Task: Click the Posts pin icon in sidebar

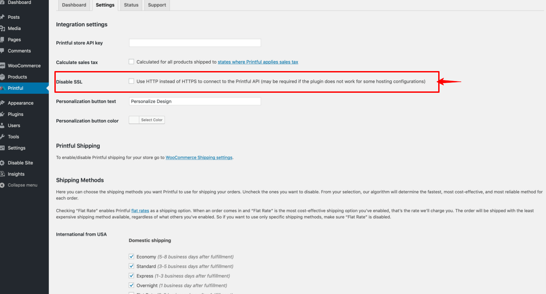Action: pyautogui.click(x=2, y=17)
